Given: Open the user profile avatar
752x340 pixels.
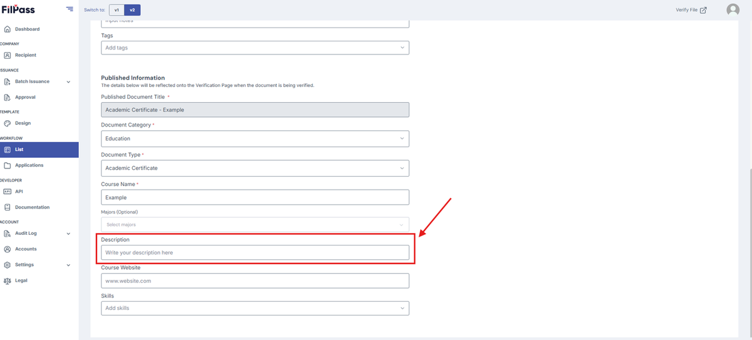Looking at the screenshot, I should click(733, 10).
